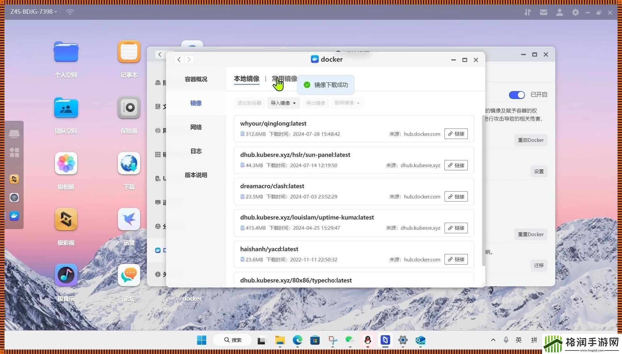This screenshot has height=354, width=622.
Task: Open the 极相册 photo album icon
Action: 66,164
